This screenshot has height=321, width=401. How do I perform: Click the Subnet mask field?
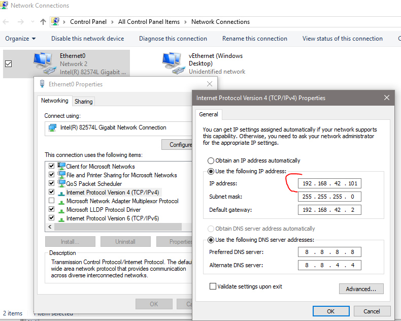(329, 197)
